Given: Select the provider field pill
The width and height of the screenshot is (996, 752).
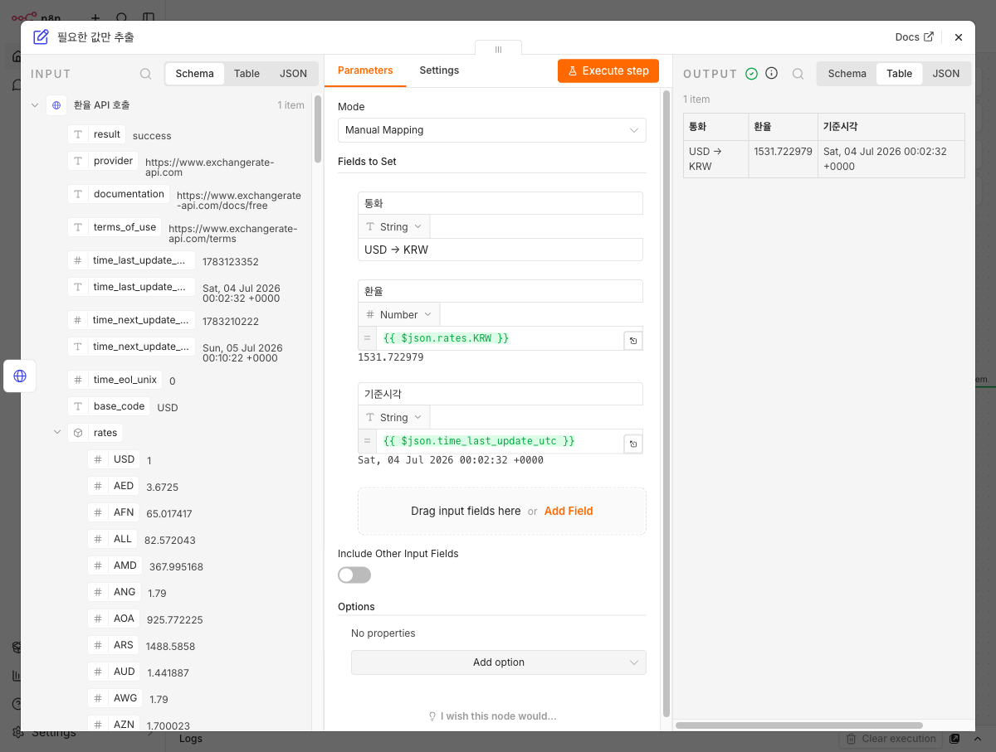Looking at the screenshot, I should 103,161.
